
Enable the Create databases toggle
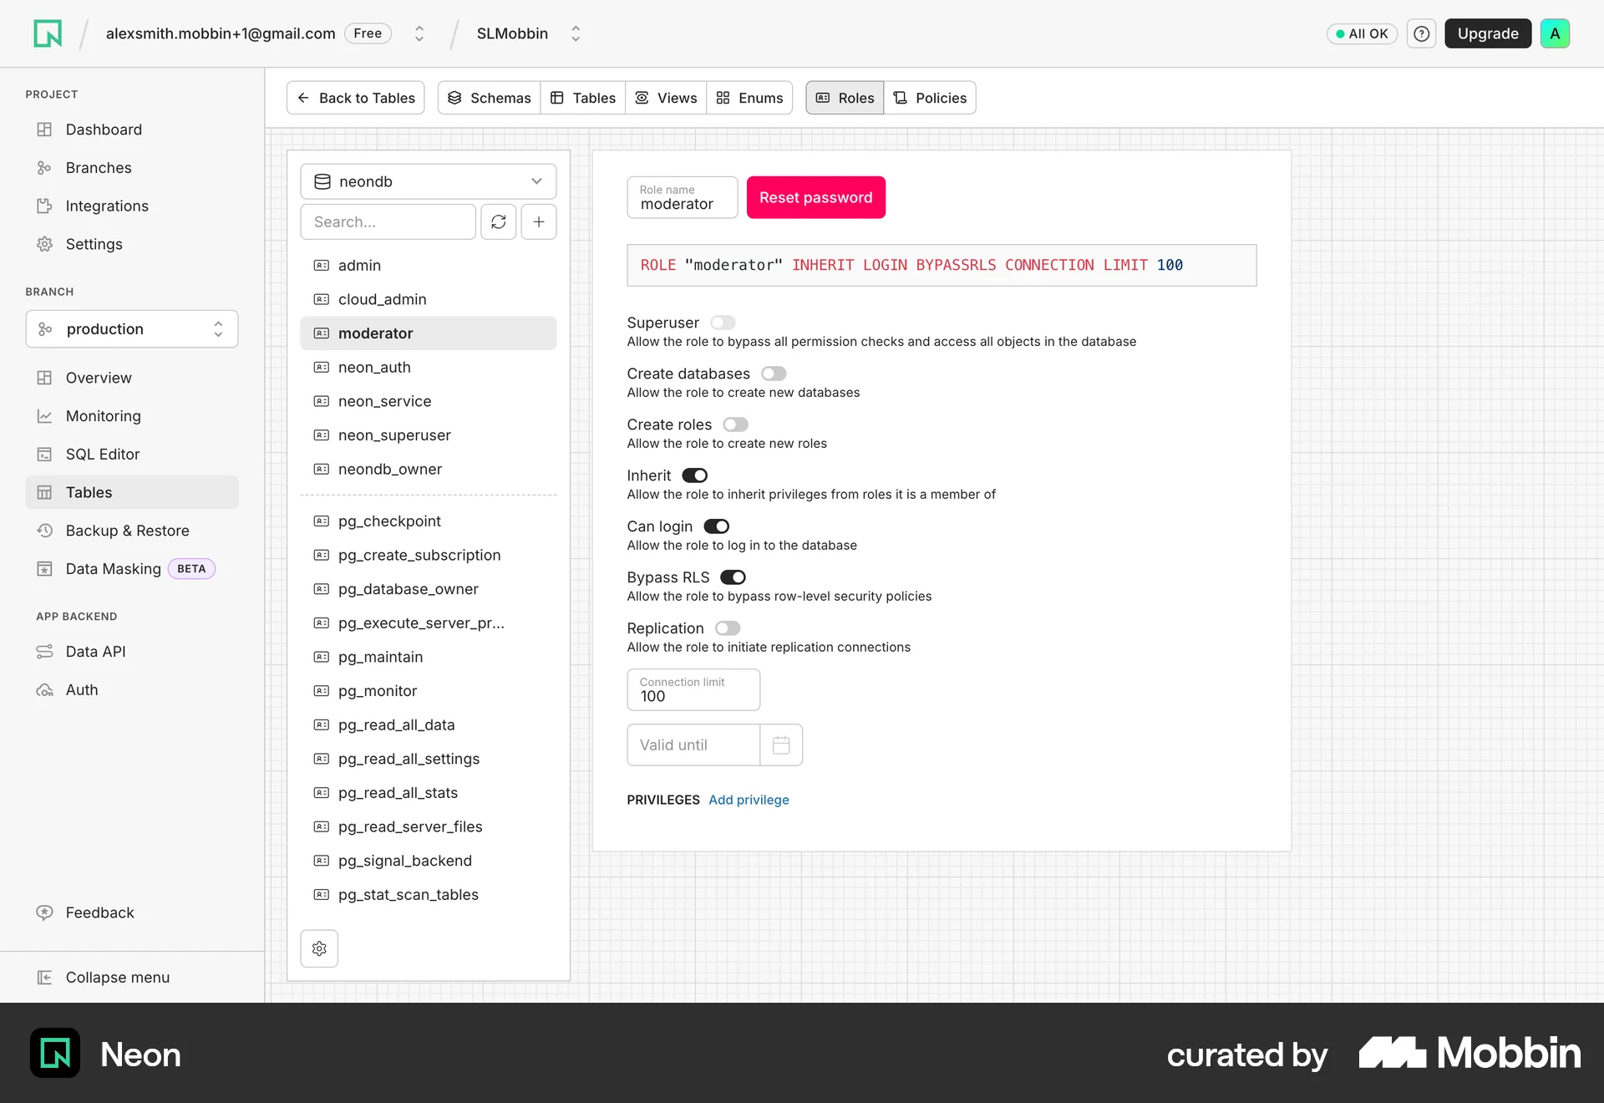[x=774, y=374]
